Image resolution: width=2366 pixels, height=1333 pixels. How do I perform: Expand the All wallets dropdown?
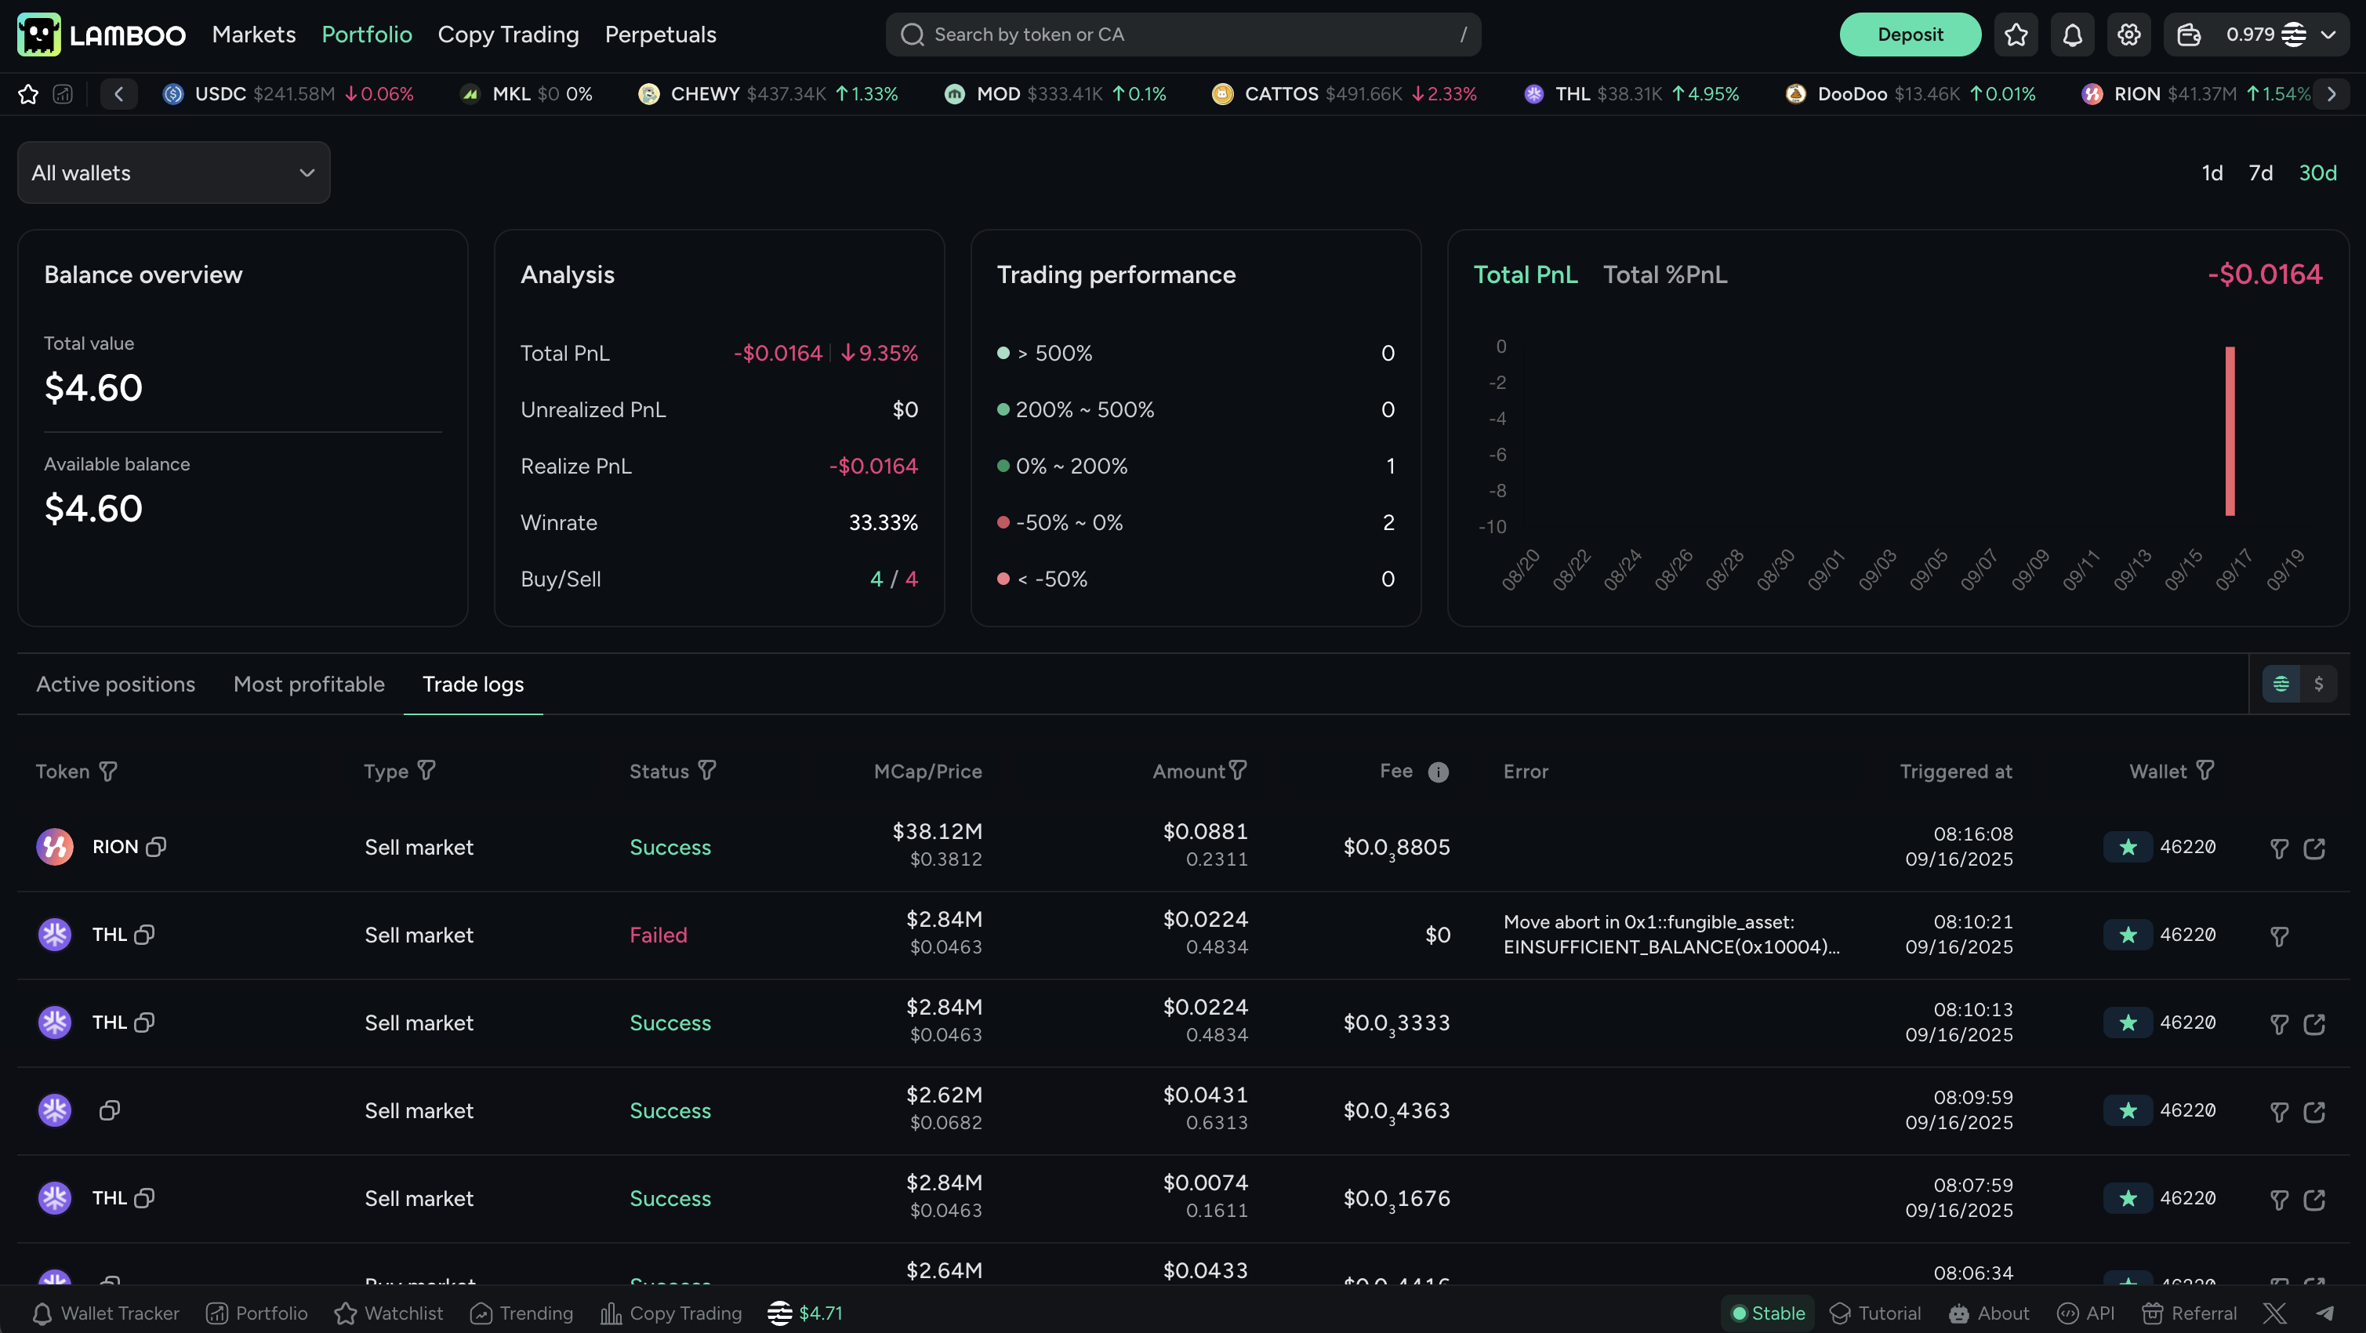173,173
